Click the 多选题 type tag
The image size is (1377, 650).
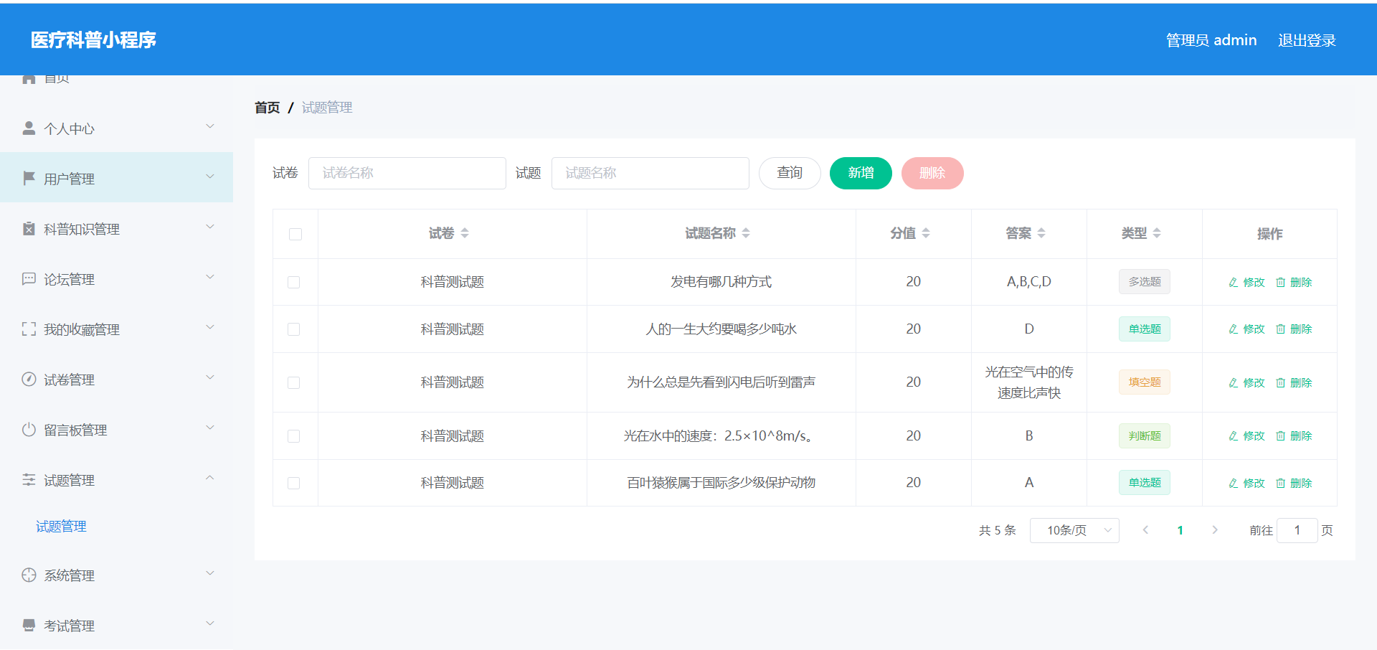(1145, 282)
